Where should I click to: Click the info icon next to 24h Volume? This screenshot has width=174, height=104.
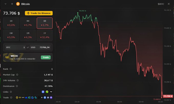point(18,80)
